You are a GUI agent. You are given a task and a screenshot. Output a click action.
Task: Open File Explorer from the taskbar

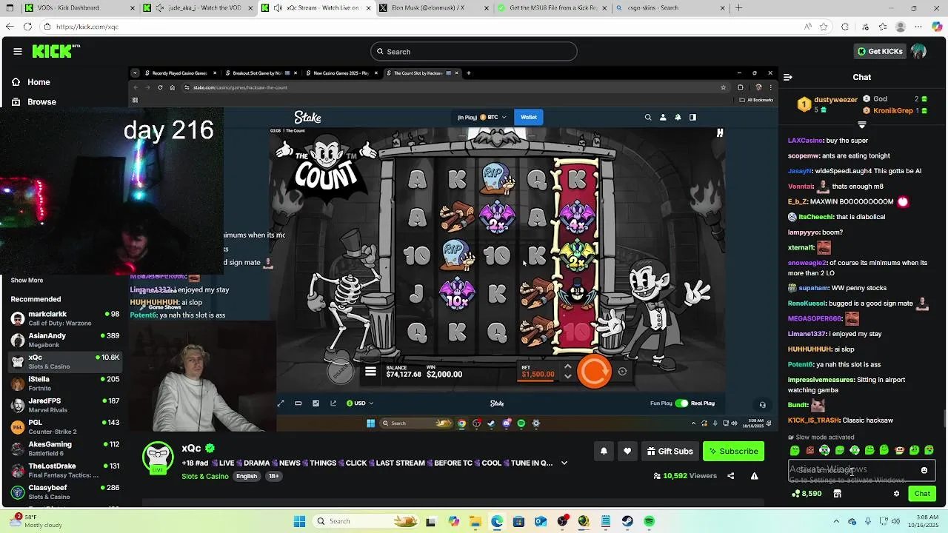[475, 521]
